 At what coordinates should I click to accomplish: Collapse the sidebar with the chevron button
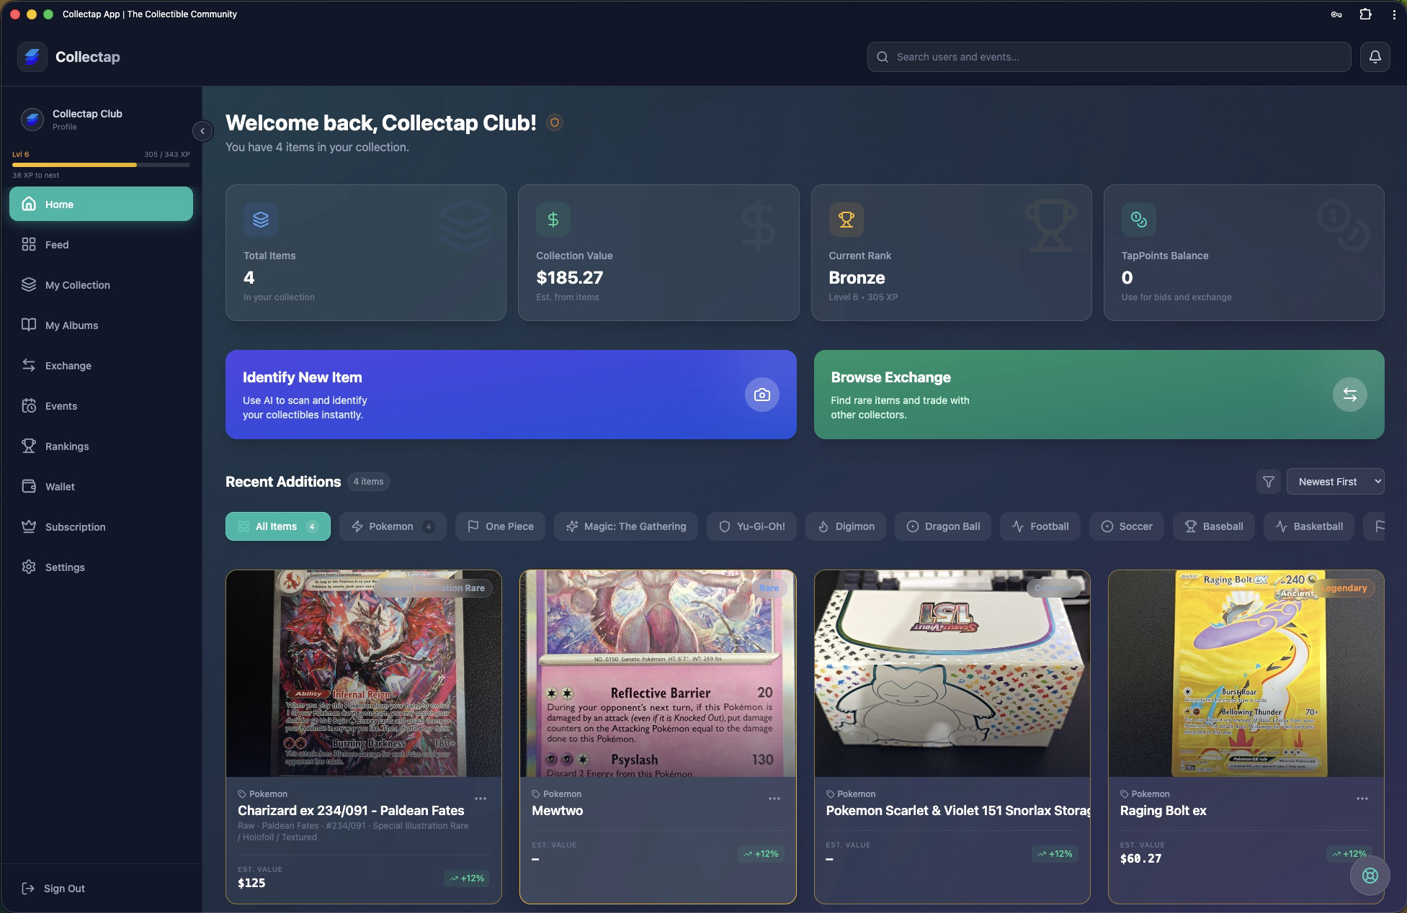202,131
